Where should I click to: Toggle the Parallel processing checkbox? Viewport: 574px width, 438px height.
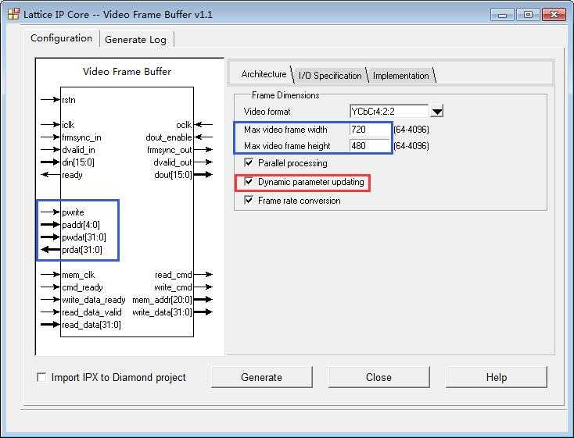coord(249,162)
